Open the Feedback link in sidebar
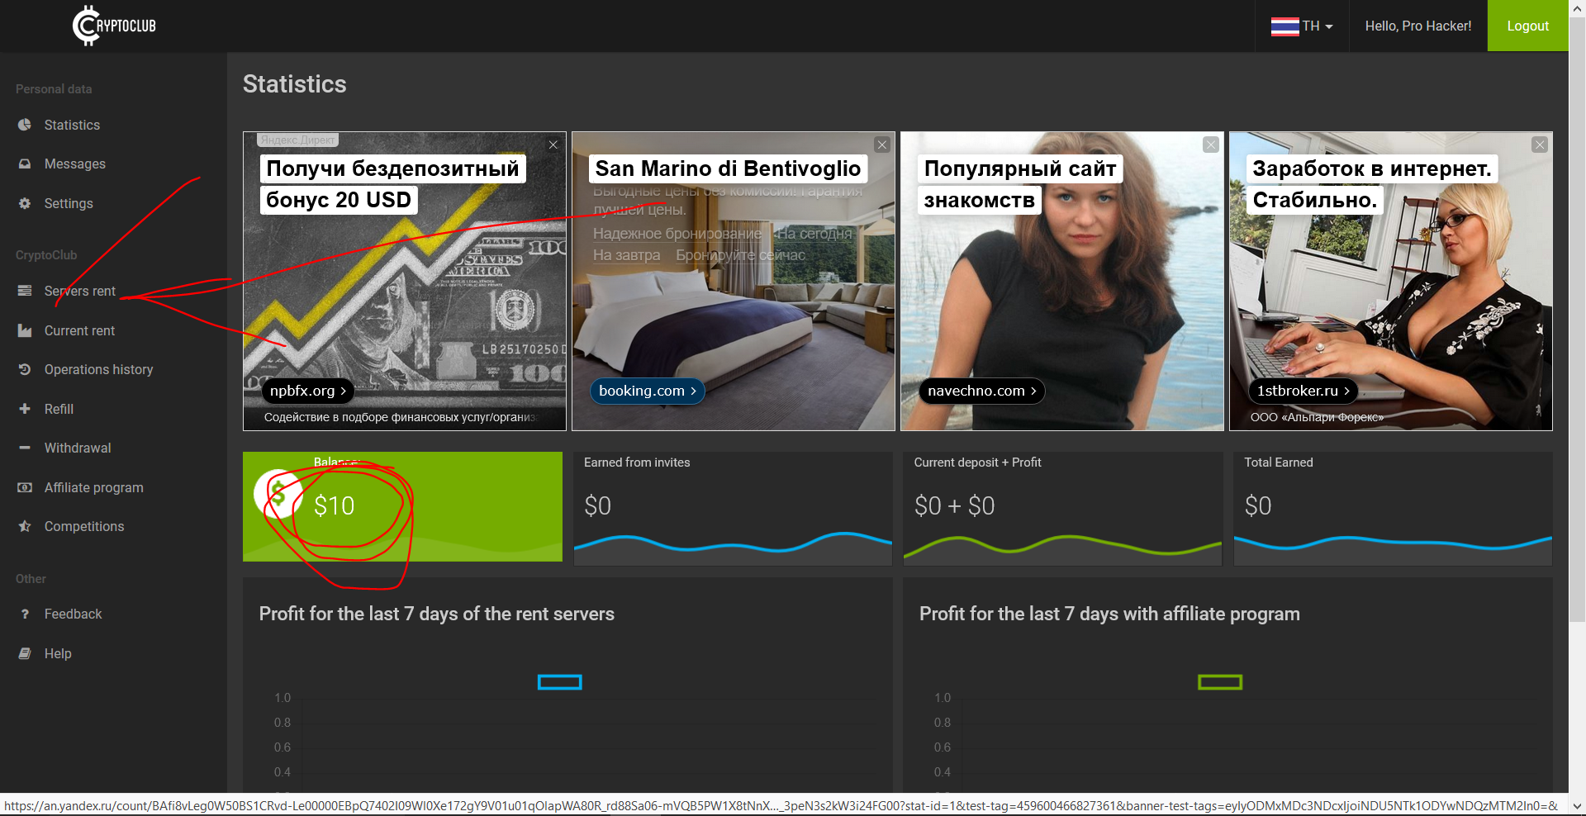This screenshot has width=1586, height=816. [73, 614]
